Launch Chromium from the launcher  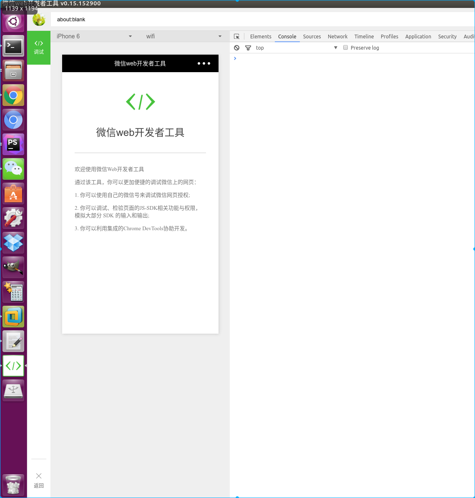coord(13,120)
